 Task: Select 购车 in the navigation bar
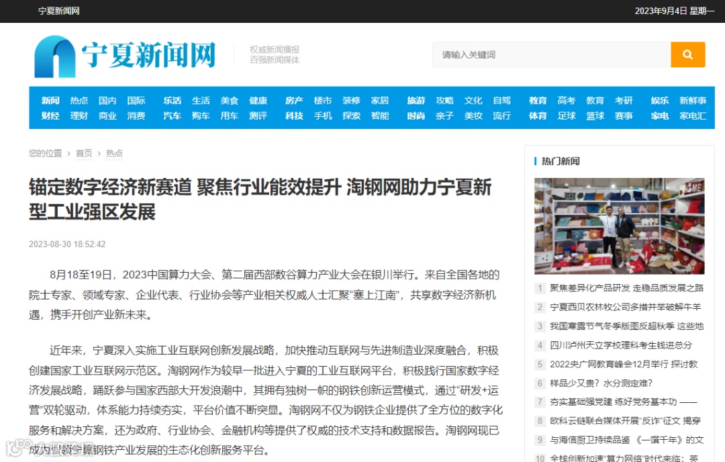[x=201, y=115]
